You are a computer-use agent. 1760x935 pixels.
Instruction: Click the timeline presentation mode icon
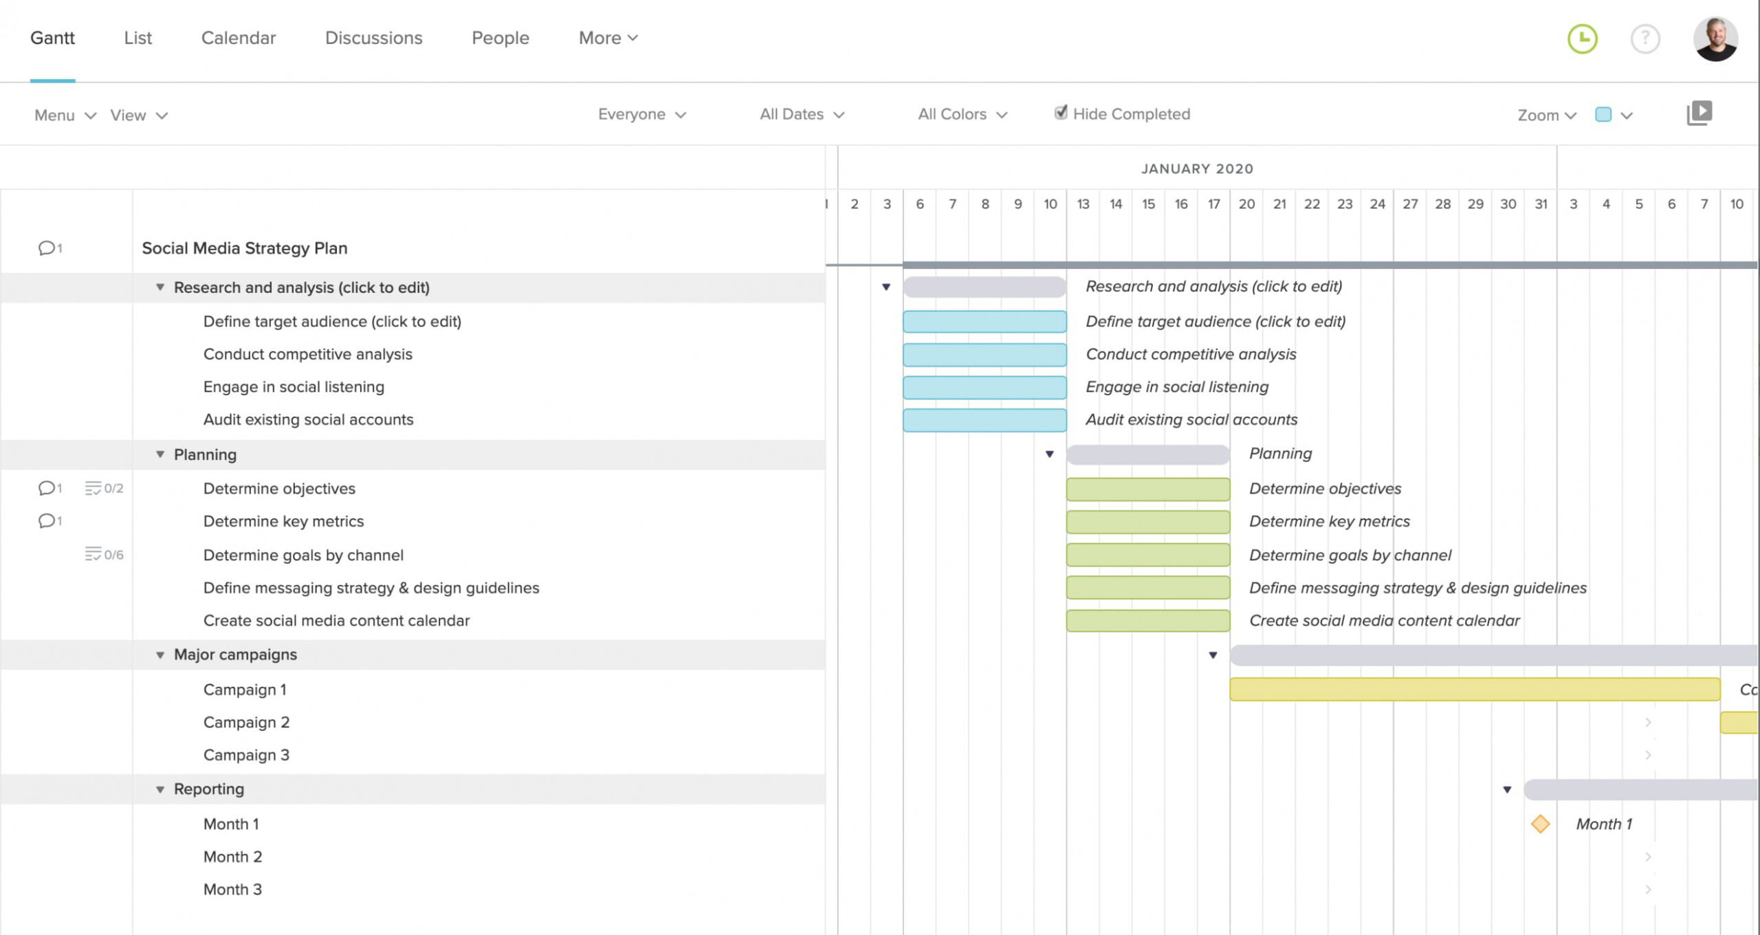tap(1701, 113)
